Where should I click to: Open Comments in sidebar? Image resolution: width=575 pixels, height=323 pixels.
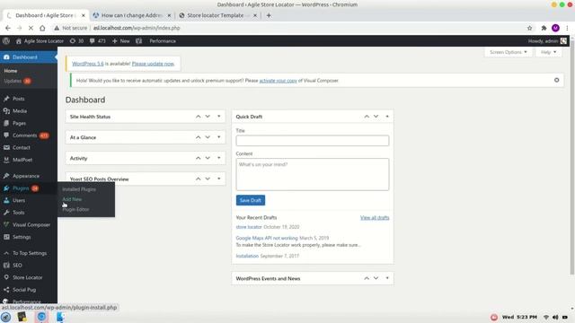[x=25, y=135]
